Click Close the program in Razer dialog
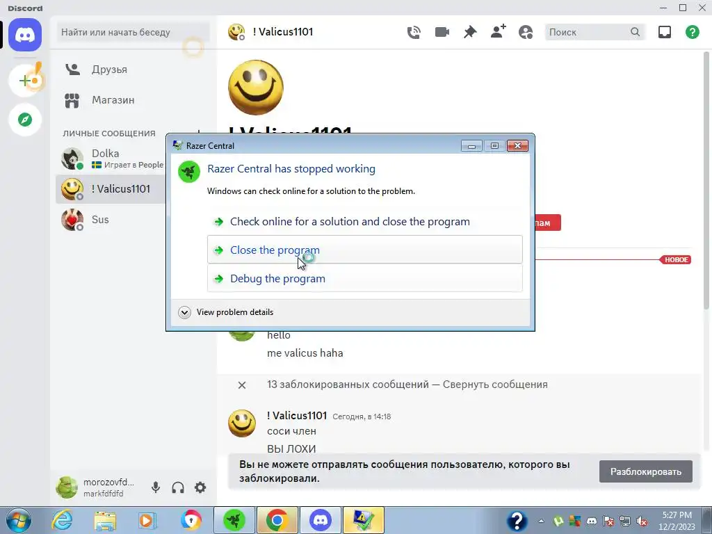 [x=364, y=250]
